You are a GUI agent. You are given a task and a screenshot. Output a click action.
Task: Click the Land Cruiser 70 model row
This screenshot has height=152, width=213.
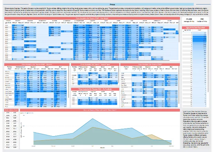pos(36,93)
